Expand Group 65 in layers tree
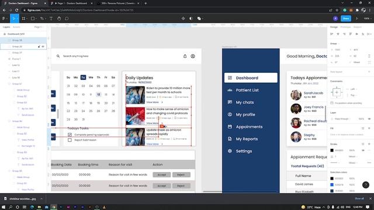 [9, 171]
